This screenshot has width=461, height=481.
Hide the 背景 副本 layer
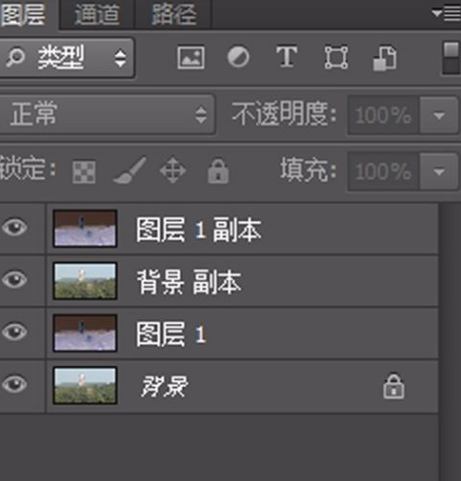[14, 279]
